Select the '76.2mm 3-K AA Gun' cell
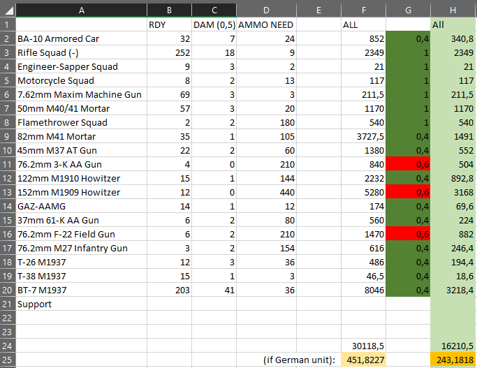The height and width of the screenshot is (368, 477). click(x=81, y=164)
